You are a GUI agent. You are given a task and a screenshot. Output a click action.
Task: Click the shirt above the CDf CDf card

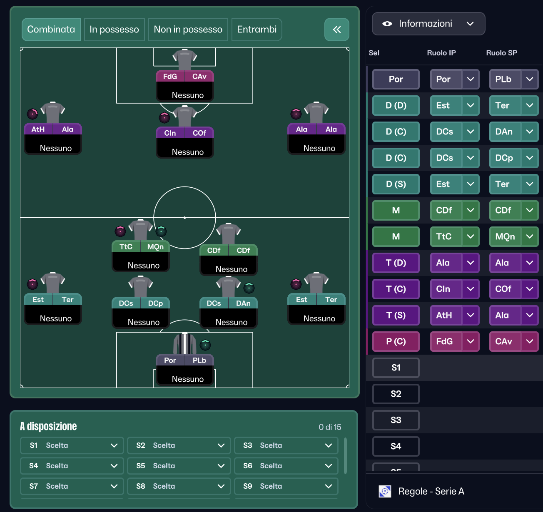229,234
